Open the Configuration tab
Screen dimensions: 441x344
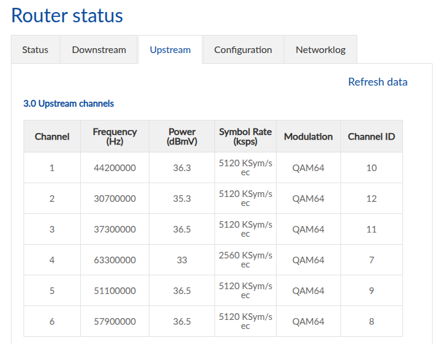click(x=243, y=50)
